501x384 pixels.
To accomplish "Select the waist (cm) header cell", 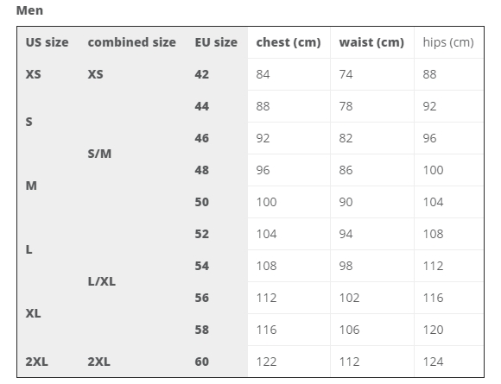I will click(372, 43).
